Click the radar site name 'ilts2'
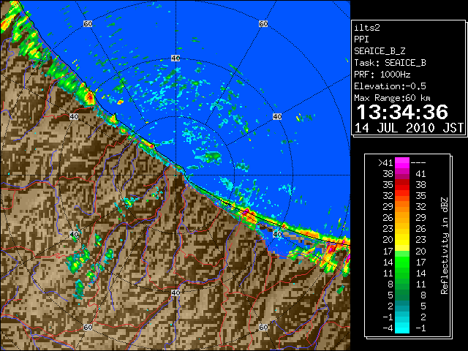 click(367, 28)
